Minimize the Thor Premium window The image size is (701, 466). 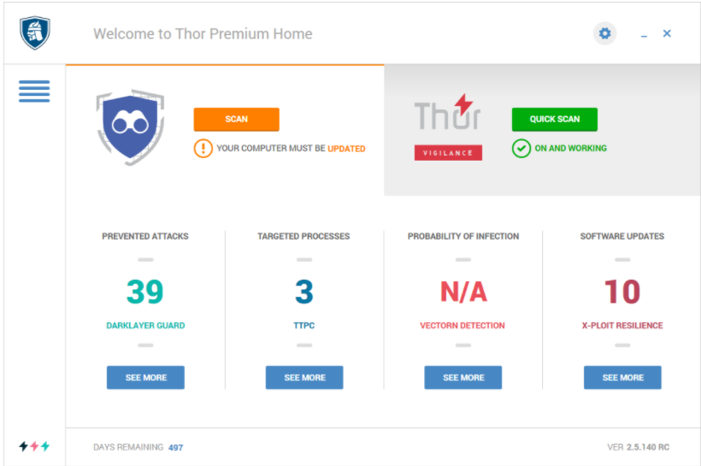(644, 34)
